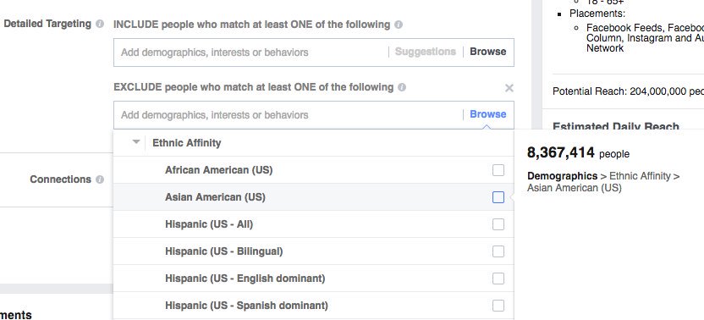Click Suggestions in the INCLUDE field
The image size is (704, 320).
pyautogui.click(x=425, y=52)
